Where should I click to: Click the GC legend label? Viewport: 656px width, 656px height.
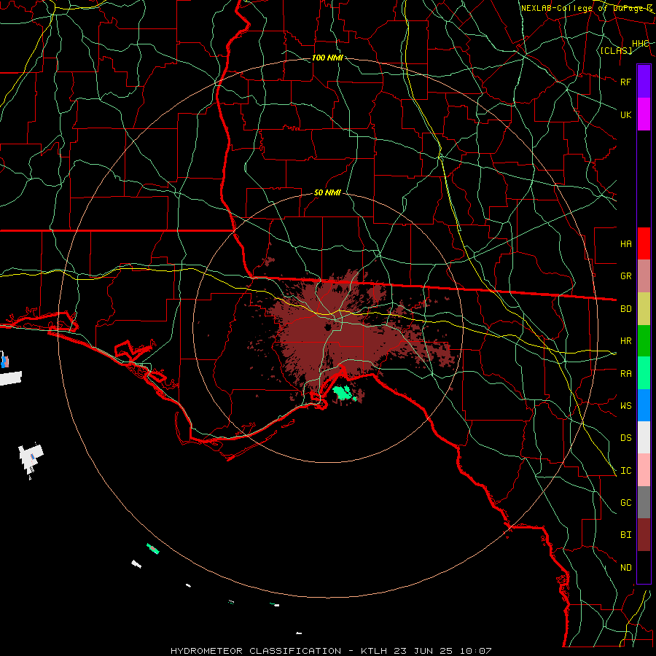(x=625, y=503)
